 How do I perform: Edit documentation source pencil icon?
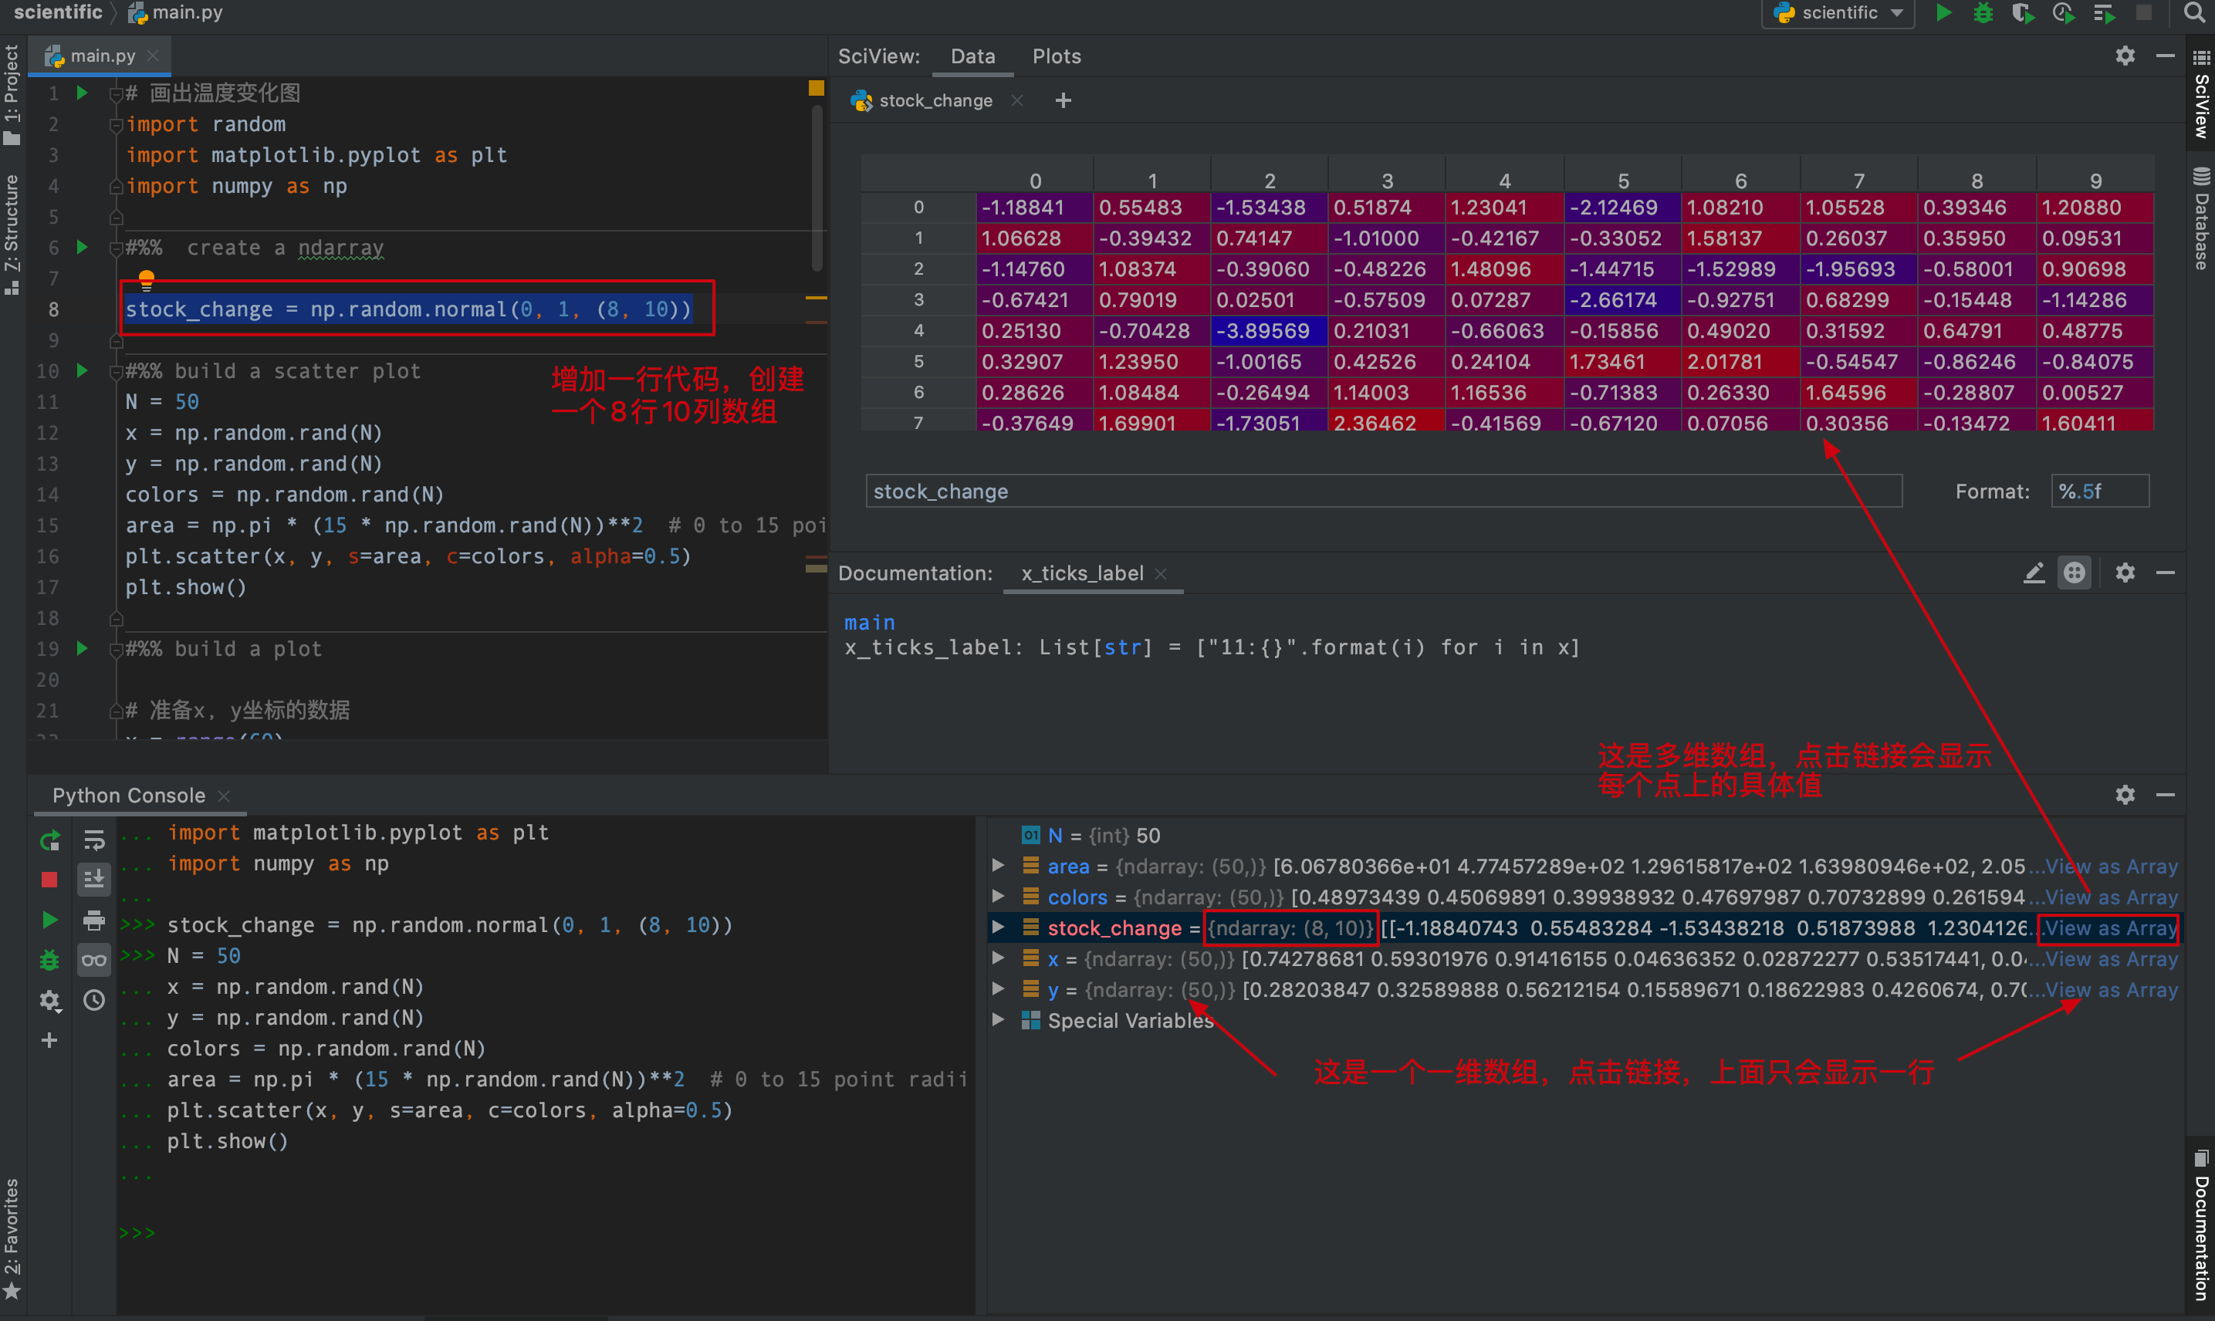coord(2034,573)
